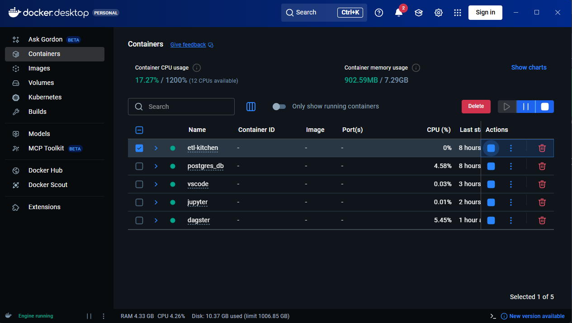
Task: Open the notifications bell icon
Action: tap(398, 13)
